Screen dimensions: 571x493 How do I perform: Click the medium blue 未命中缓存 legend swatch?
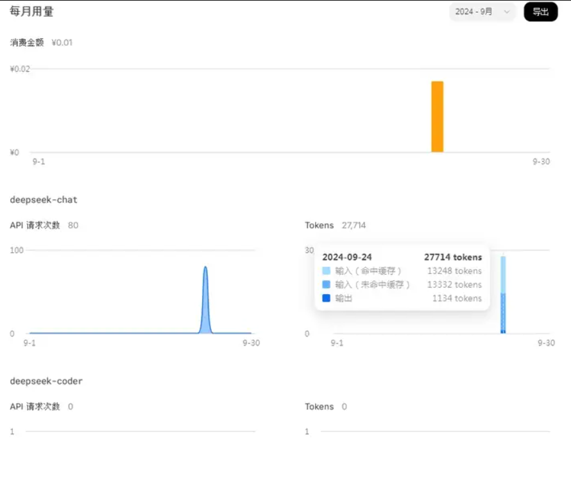pos(327,284)
